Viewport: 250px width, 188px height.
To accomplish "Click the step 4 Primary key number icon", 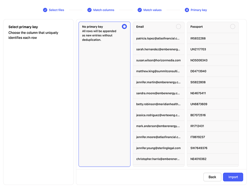I will click(187, 10).
